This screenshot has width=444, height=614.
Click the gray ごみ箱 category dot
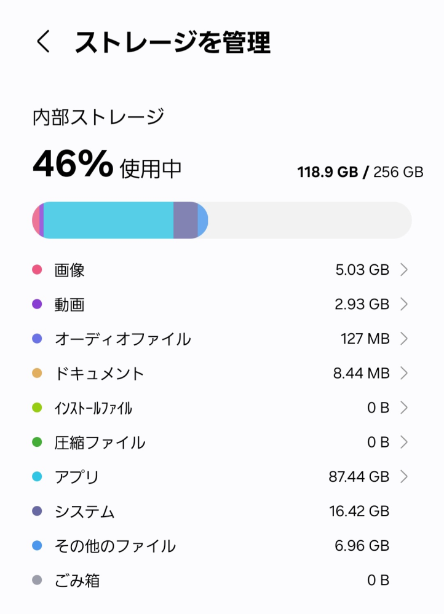point(37,580)
